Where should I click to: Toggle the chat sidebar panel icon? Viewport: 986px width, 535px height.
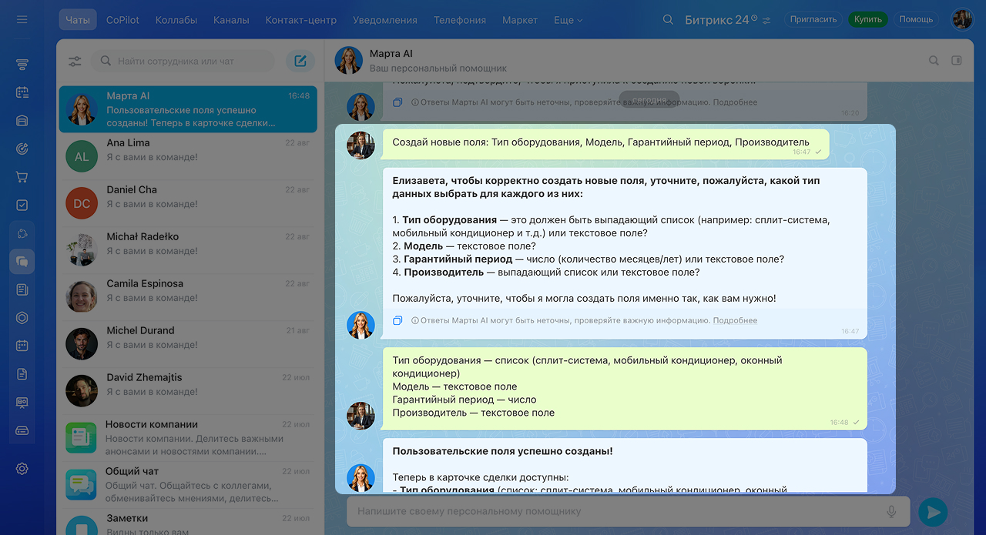click(x=957, y=61)
